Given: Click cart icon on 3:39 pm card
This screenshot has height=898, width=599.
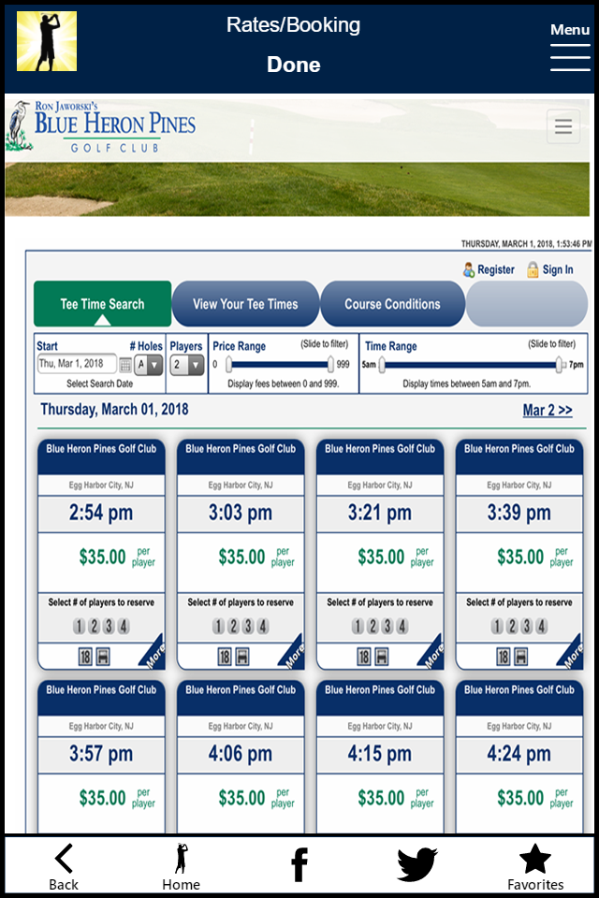Looking at the screenshot, I should (521, 657).
